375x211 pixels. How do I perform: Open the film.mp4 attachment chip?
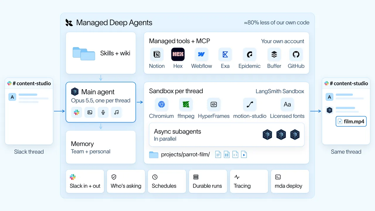click(351, 121)
